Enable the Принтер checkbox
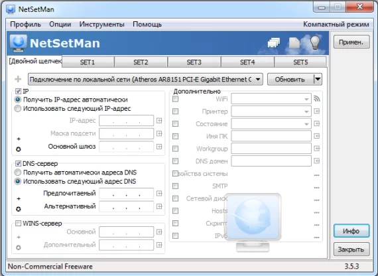The height and width of the screenshot is (276, 378). [176, 111]
